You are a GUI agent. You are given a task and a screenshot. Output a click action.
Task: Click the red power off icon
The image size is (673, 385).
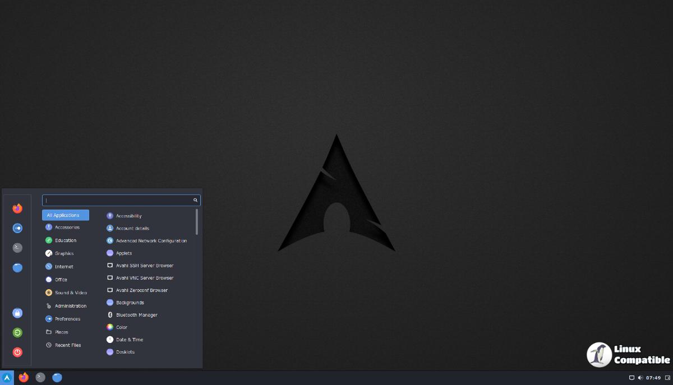pos(17,352)
